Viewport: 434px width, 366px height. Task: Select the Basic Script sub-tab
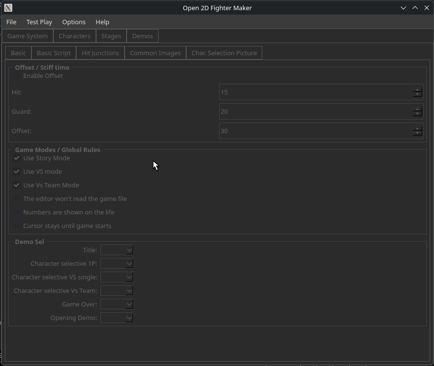[54, 53]
